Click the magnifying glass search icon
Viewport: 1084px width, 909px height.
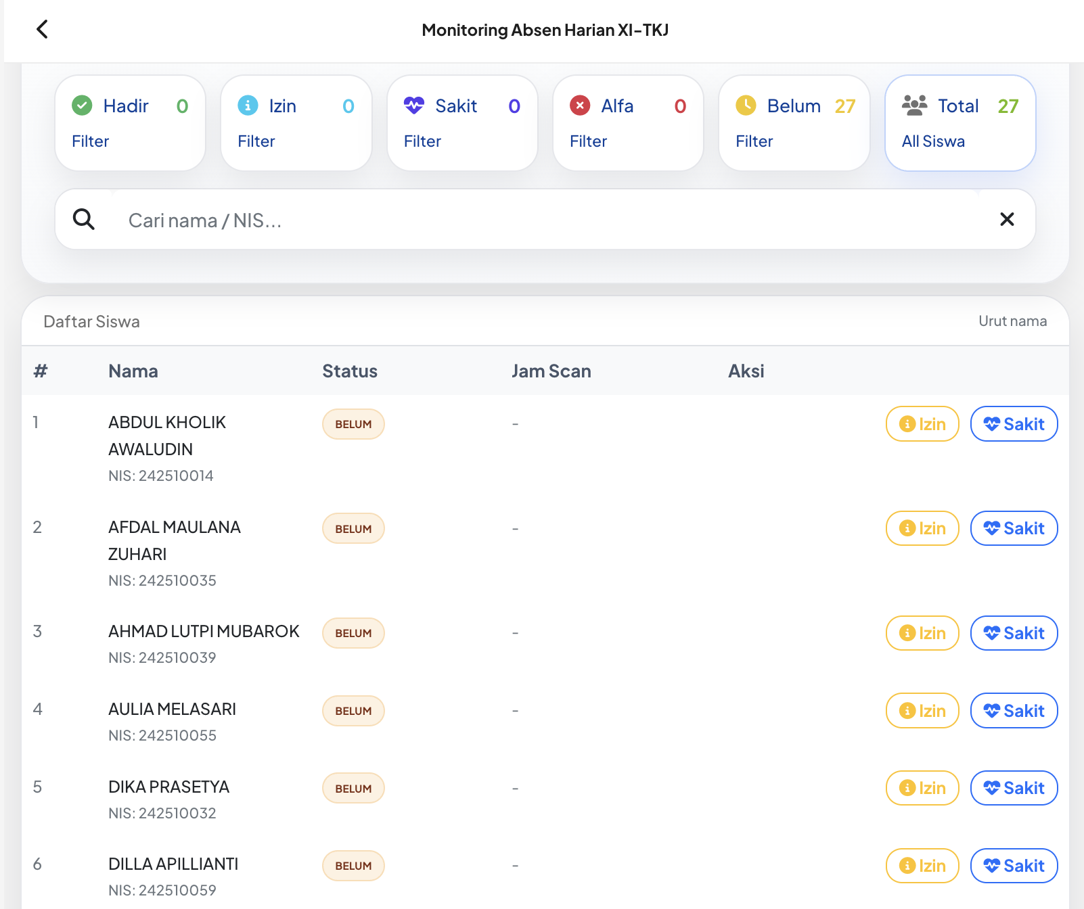point(84,219)
